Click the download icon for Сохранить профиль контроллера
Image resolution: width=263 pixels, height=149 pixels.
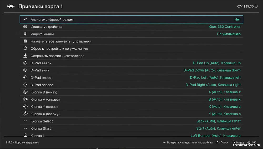click(x=25, y=56)
